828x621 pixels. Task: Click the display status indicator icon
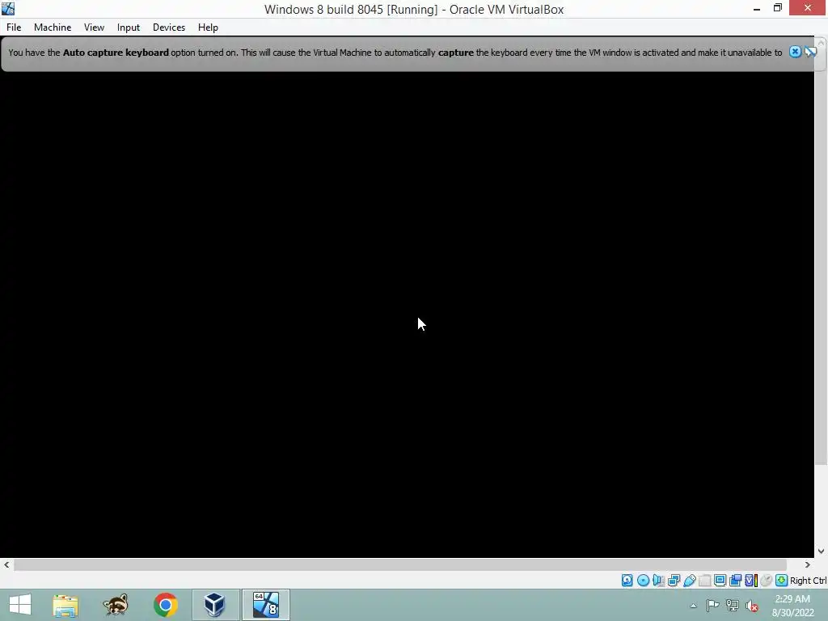pyautogui.click(x=720, y=581)
